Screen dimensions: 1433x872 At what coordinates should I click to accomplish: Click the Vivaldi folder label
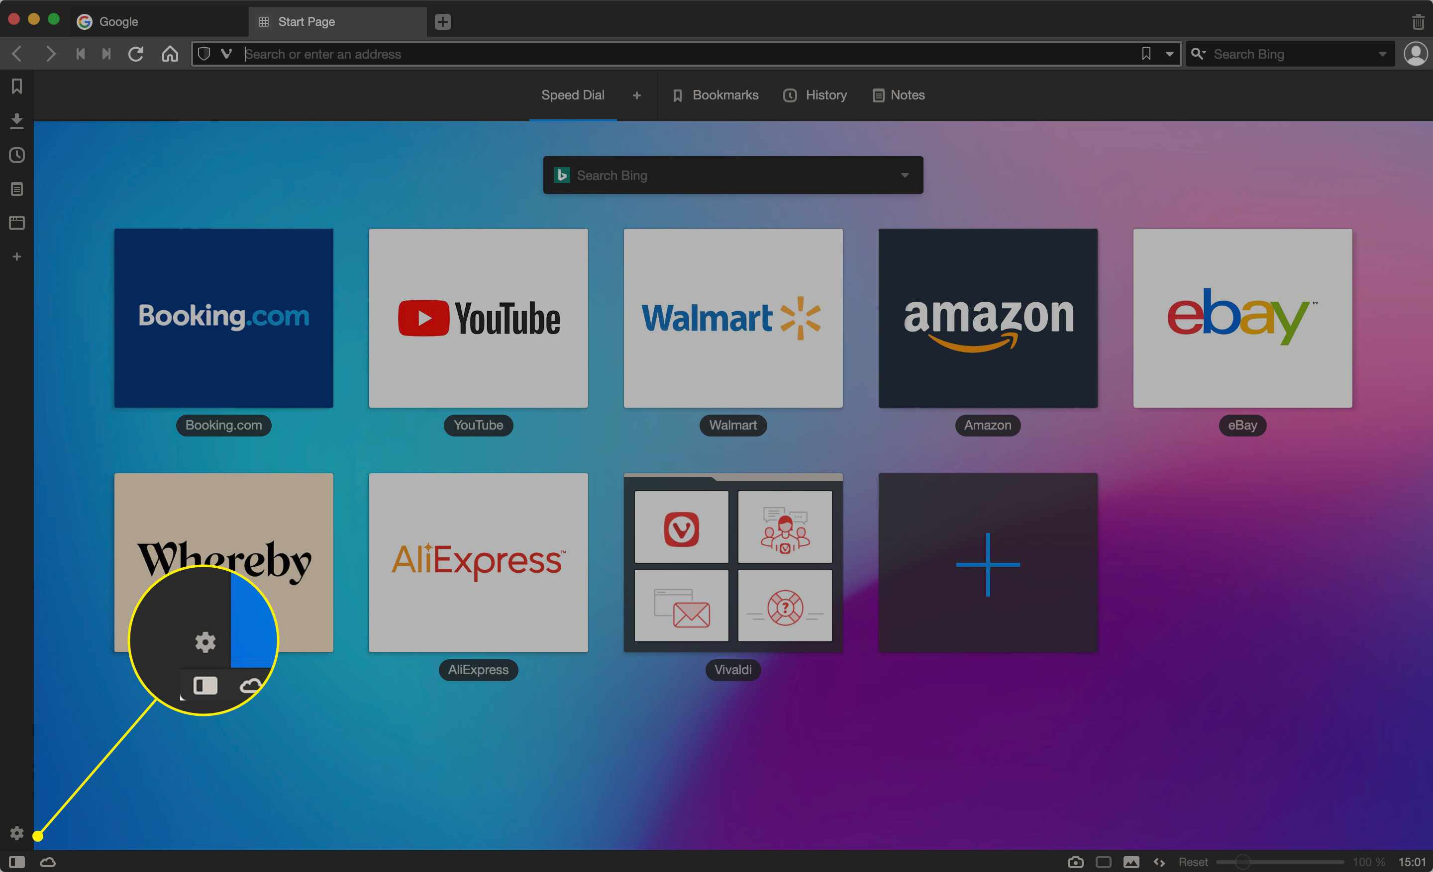click(x=733, y=670)
